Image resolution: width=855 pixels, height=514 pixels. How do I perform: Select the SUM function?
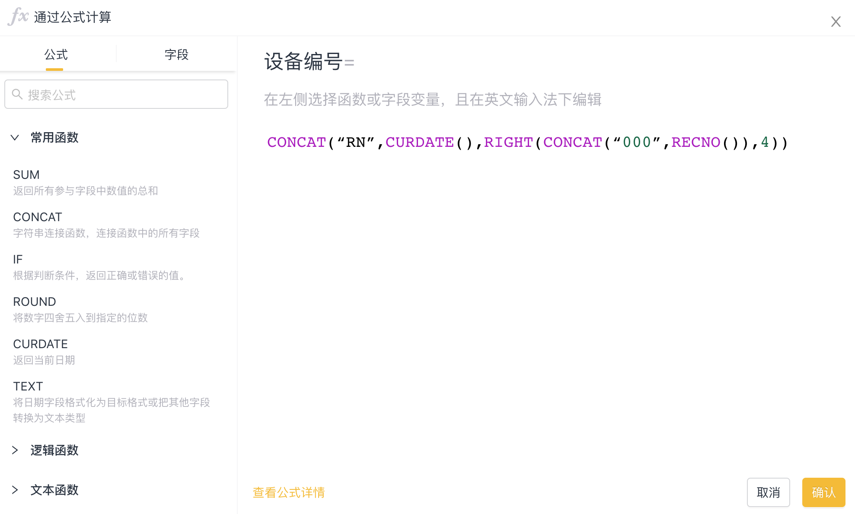(x=26, y=175)
